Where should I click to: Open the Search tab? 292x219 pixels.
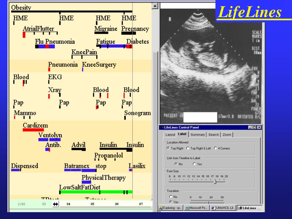(214, 135)
